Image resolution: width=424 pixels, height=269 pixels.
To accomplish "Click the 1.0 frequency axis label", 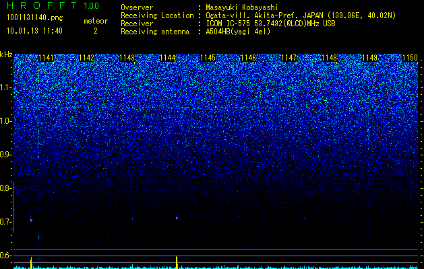I will click(x=5, y=121).
